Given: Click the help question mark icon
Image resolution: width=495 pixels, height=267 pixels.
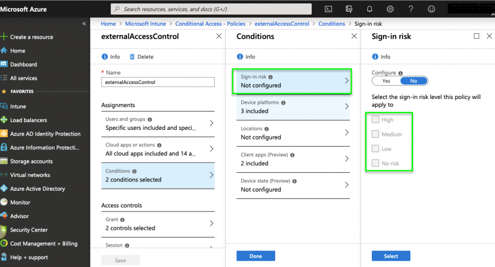Looking at the screenshot, I should [411, 9].
